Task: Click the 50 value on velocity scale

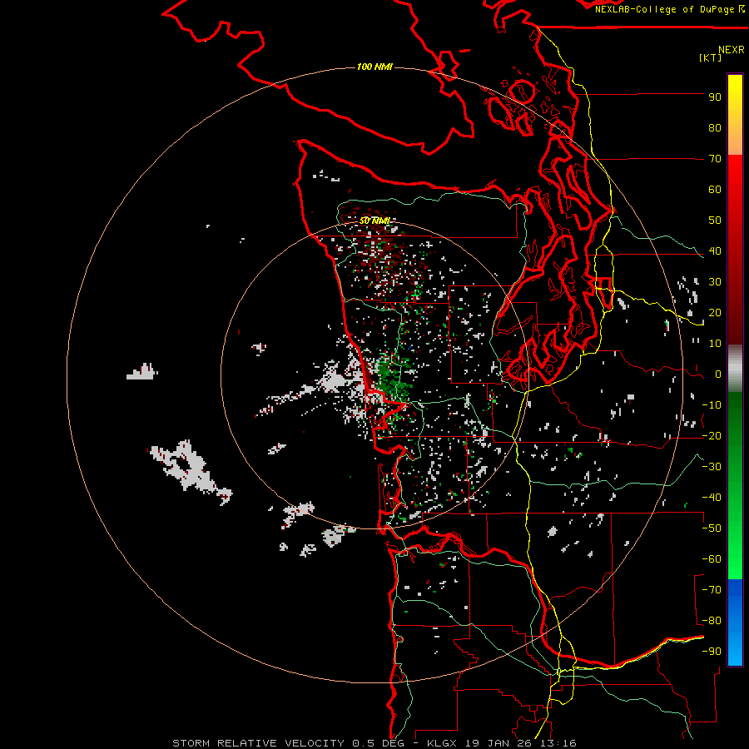Action: [715, 221]
